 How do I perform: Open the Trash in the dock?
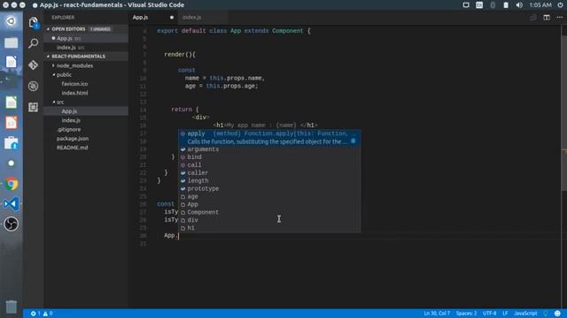[x=12, y=307]
